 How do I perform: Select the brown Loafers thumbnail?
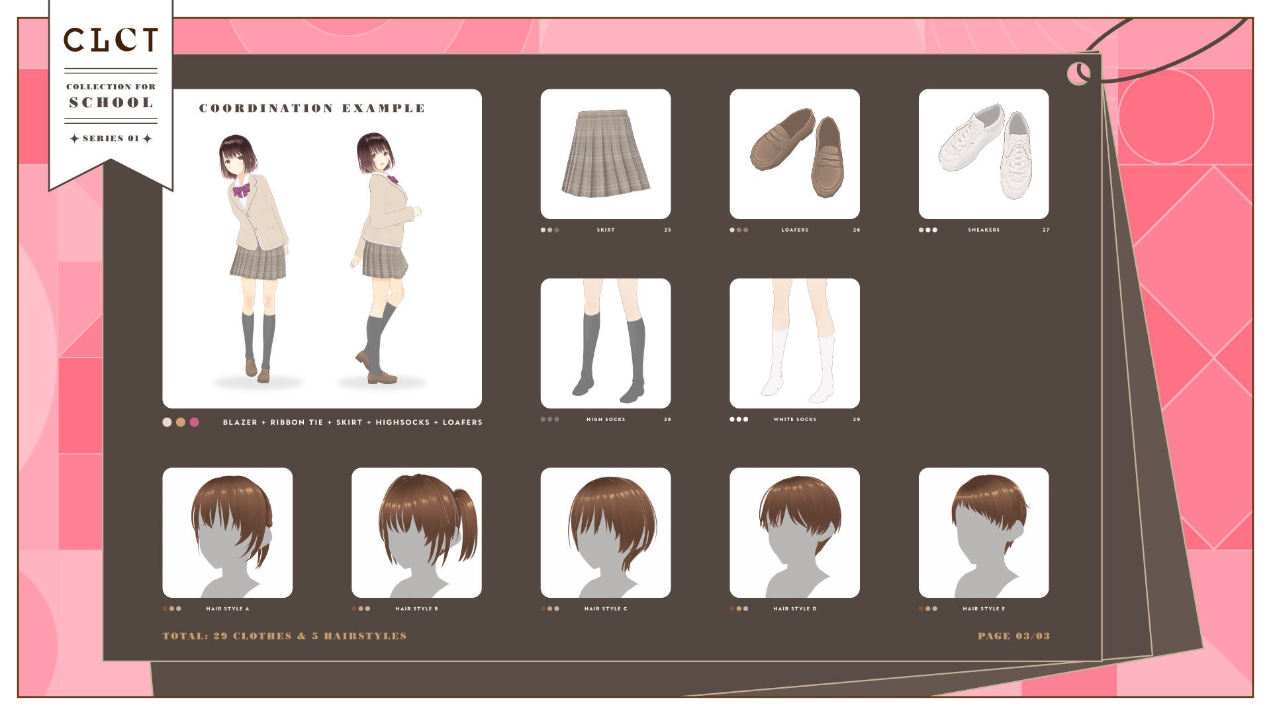click(x=794, y=154)
